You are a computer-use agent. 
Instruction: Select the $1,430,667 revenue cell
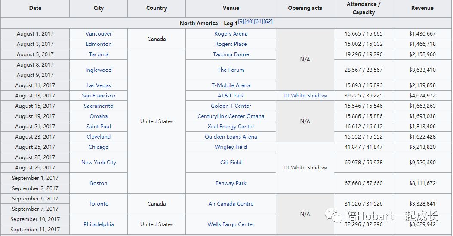pyautogui.click(x=422, y=34)
